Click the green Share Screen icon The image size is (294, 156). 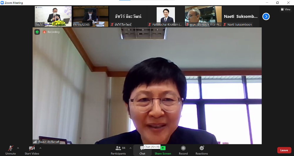[x=163, y=148]
